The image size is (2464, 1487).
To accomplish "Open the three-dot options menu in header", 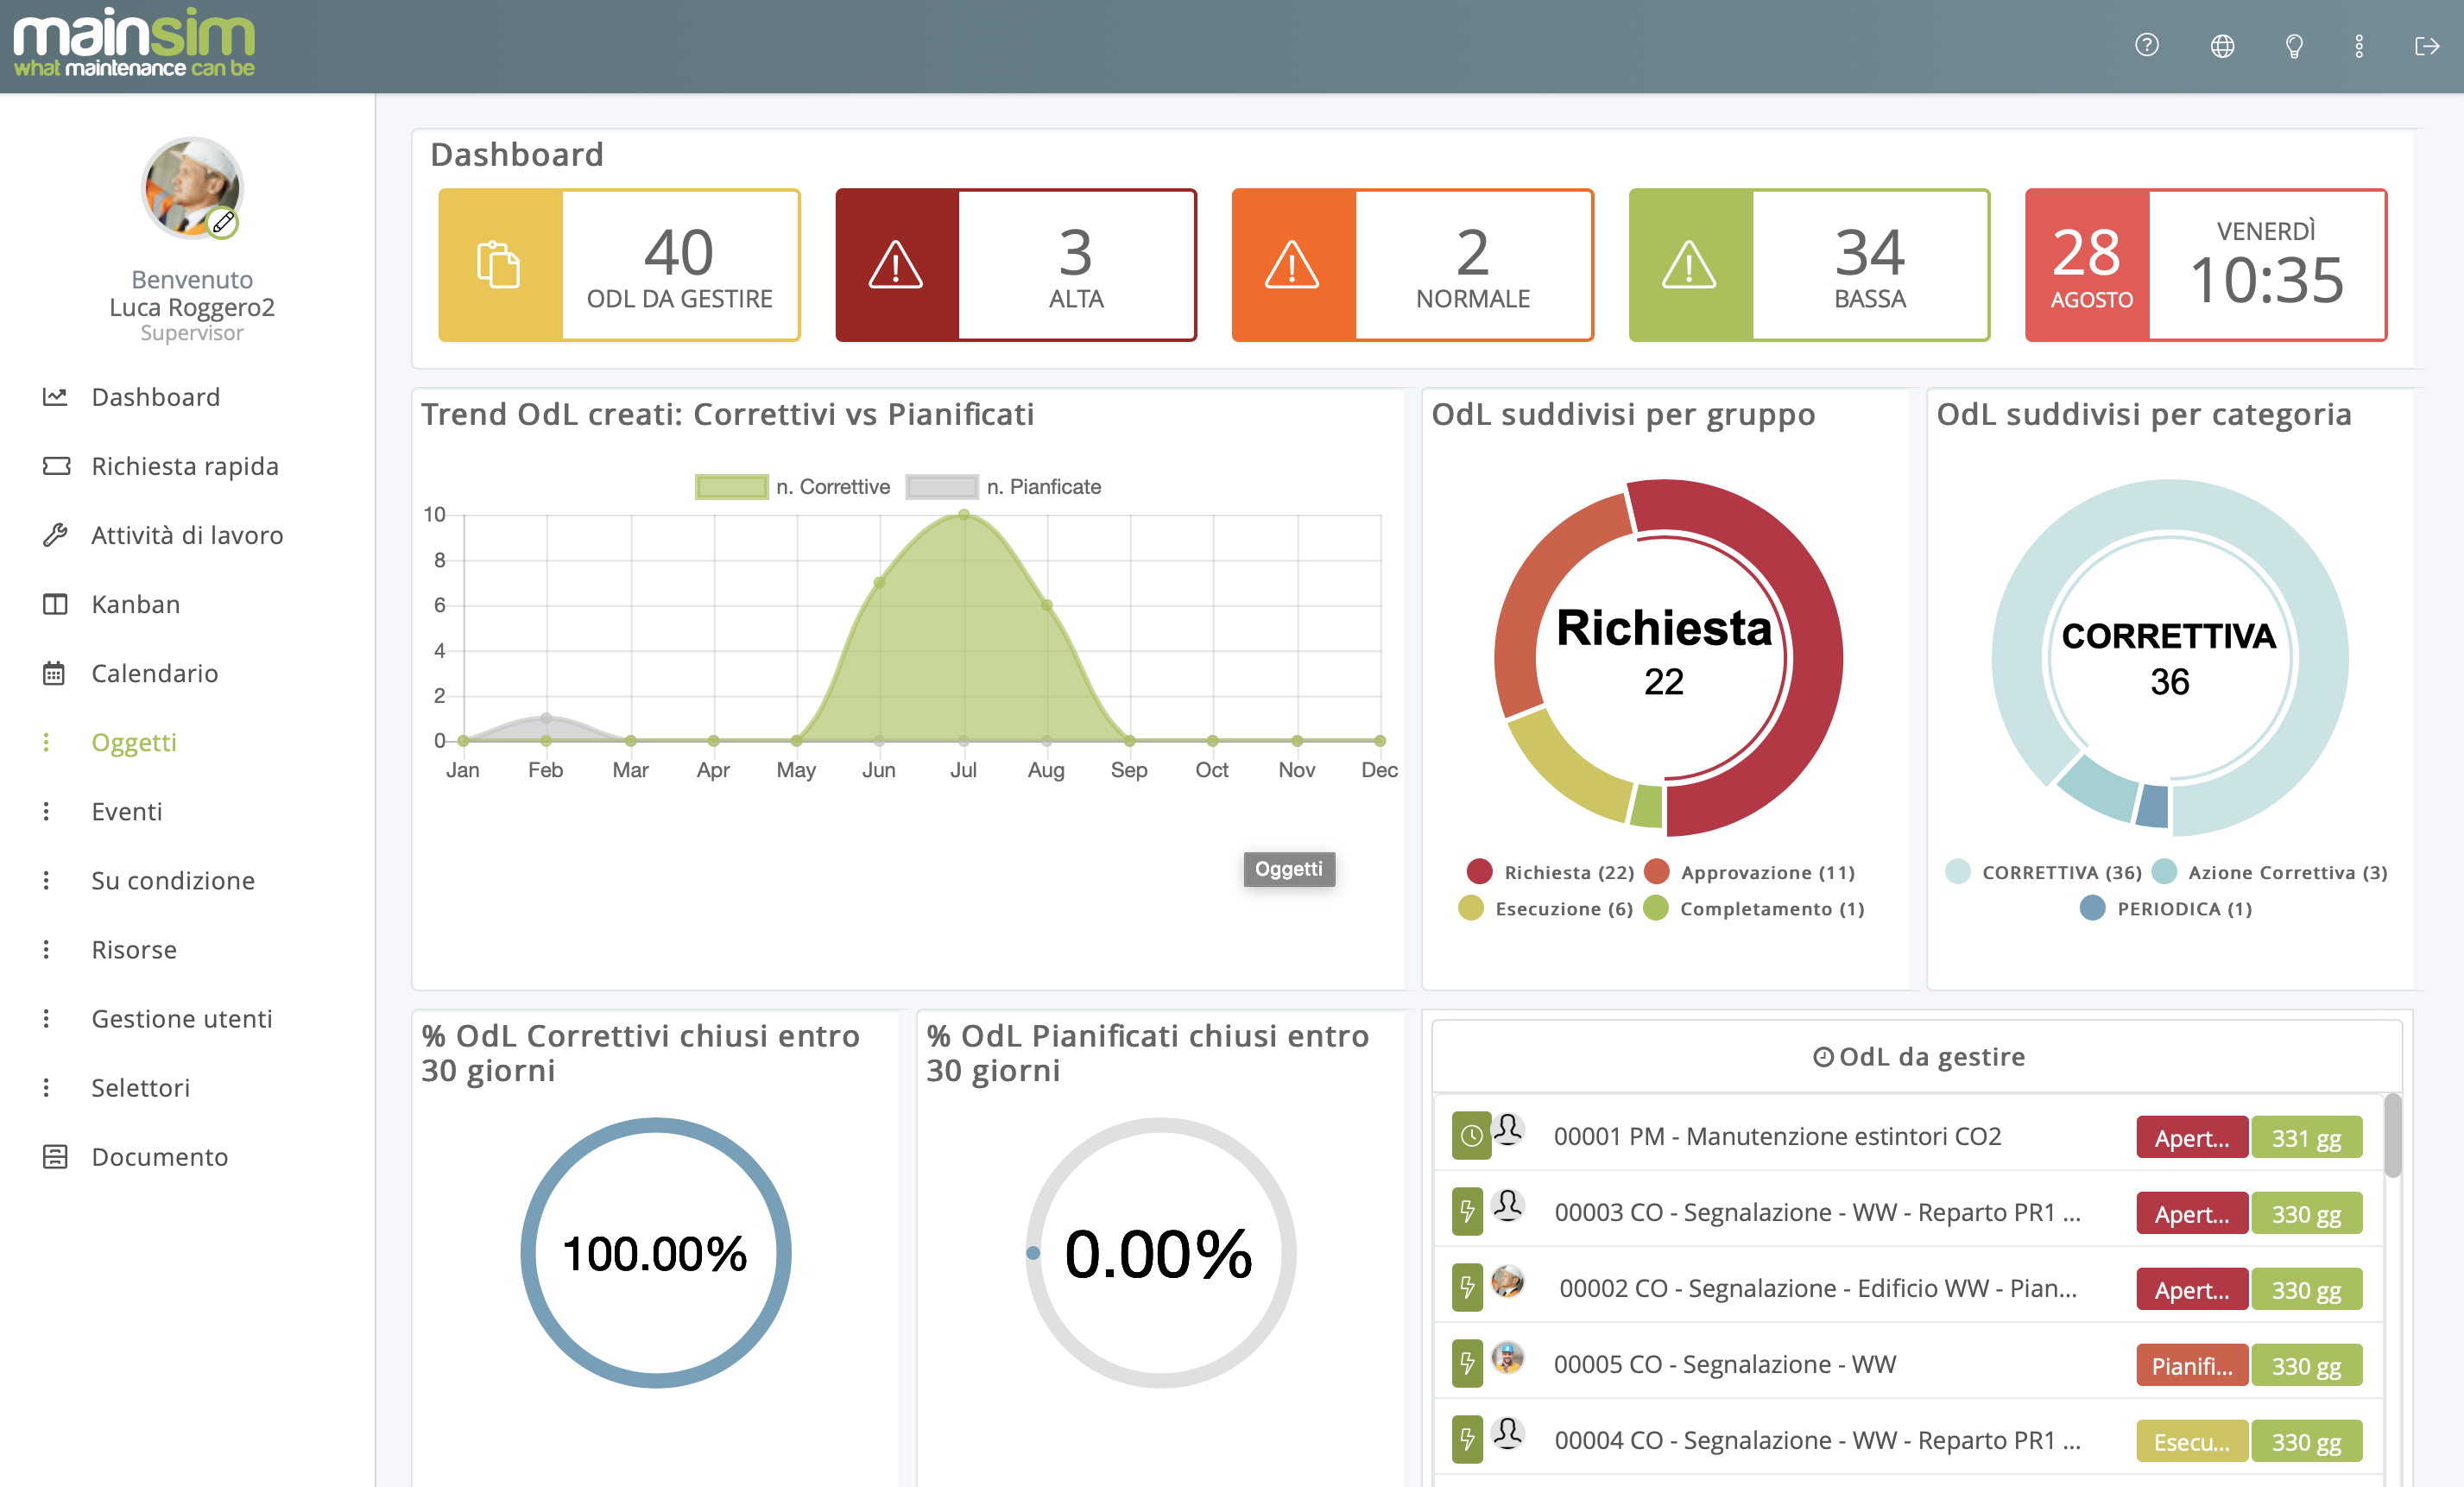I will [2358, 46].
